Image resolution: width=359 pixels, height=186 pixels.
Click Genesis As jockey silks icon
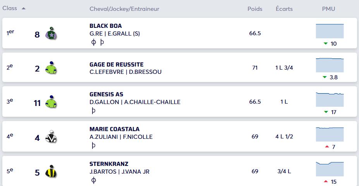[x=51, y=102]
